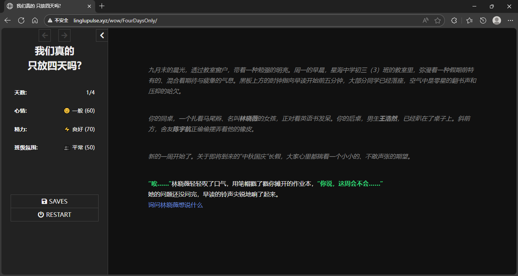
Task: Open the SAVES menu
Action: click(55, 201)
